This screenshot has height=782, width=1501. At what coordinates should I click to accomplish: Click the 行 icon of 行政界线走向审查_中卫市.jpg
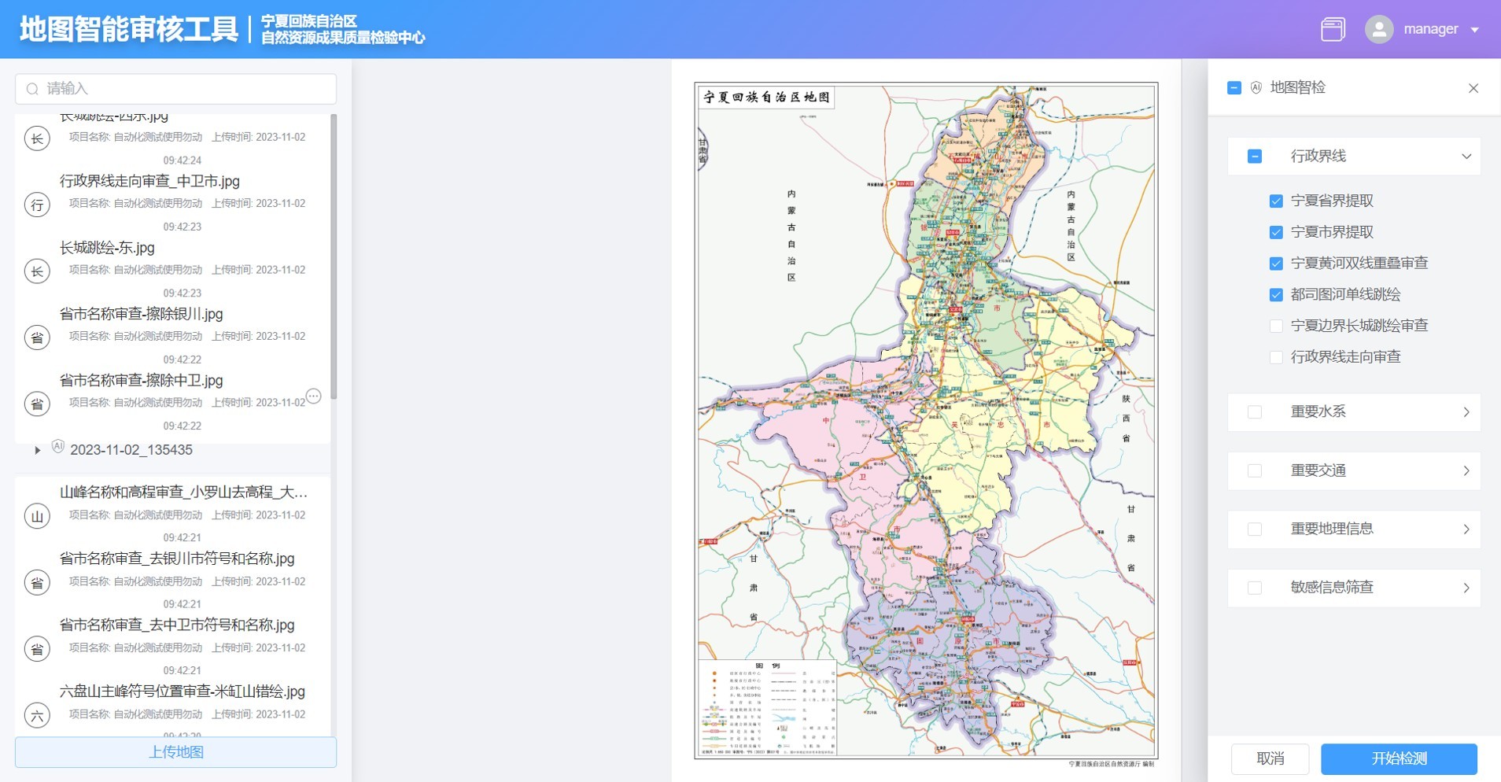(37, 205)
